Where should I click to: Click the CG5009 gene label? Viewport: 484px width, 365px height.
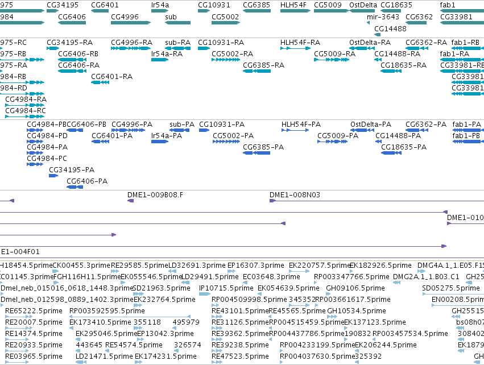[x=328, y=5]
